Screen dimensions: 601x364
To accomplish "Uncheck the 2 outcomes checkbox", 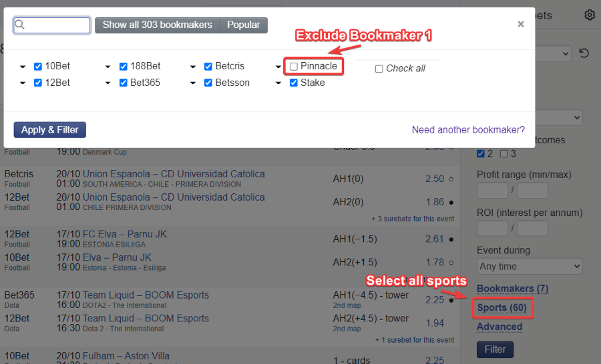I will [481, 154].
